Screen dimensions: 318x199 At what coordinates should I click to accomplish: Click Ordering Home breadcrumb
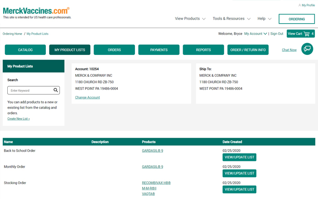(x=12, y=34)
